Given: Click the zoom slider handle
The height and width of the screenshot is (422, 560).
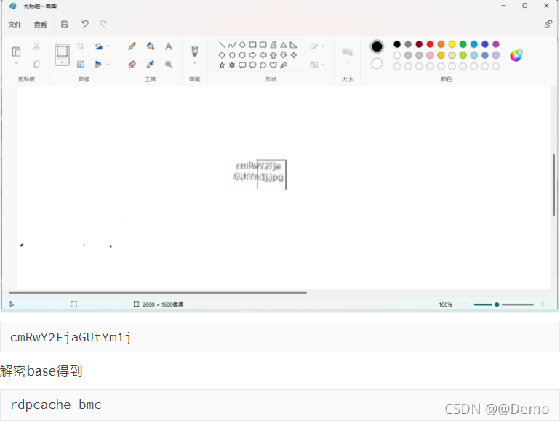Looking at the screenshot, I should [497, 304].
